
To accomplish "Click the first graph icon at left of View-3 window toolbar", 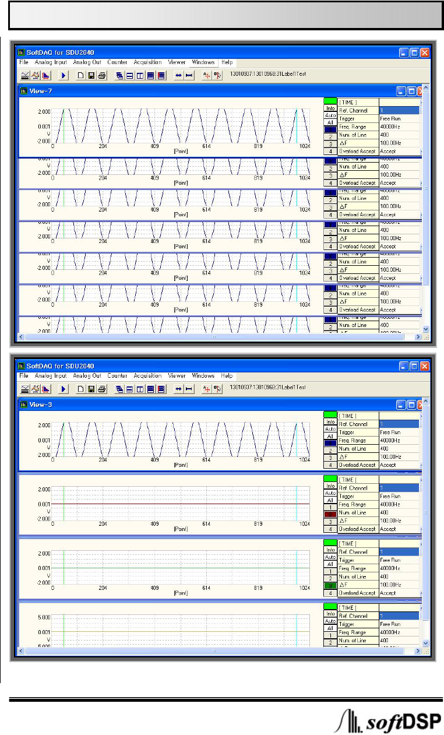I will (25, 388).
